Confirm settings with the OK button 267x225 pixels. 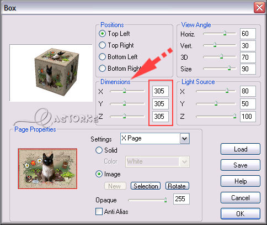241,213
